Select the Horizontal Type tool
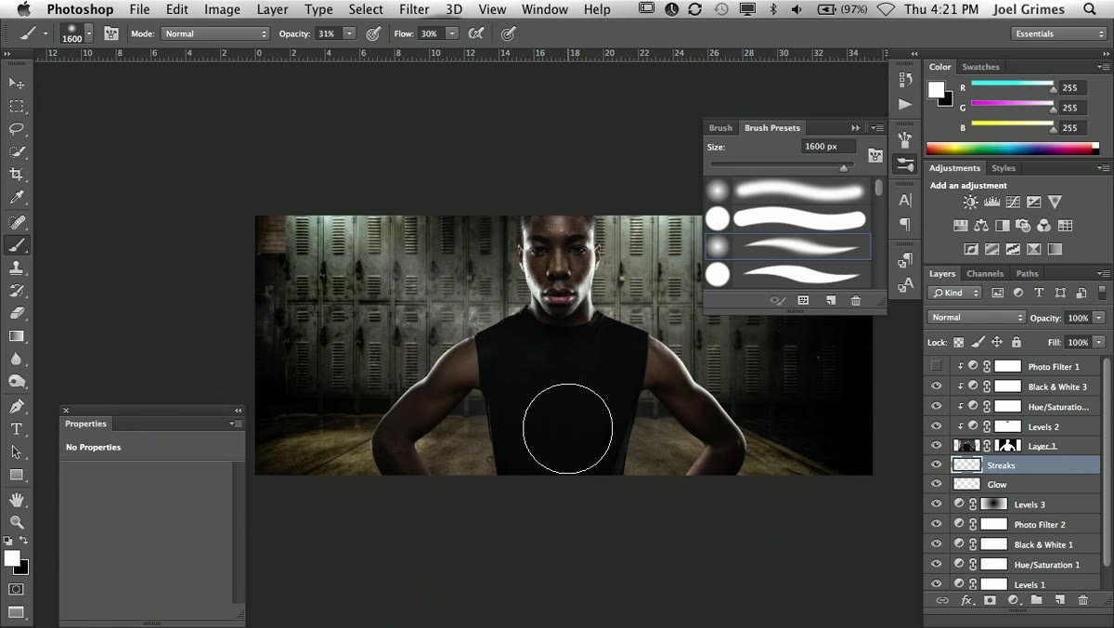The width and height of the screenshot is (1114, 628). [x=17, y=429]
